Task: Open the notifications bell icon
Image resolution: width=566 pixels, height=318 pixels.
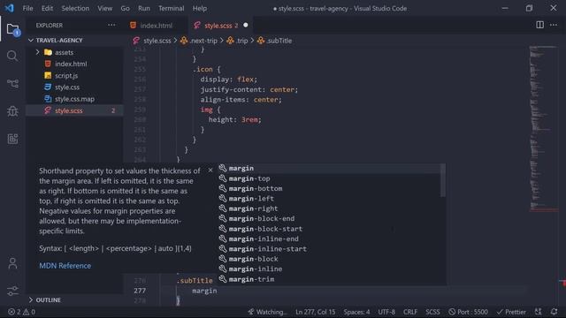Action: point(555,312)
